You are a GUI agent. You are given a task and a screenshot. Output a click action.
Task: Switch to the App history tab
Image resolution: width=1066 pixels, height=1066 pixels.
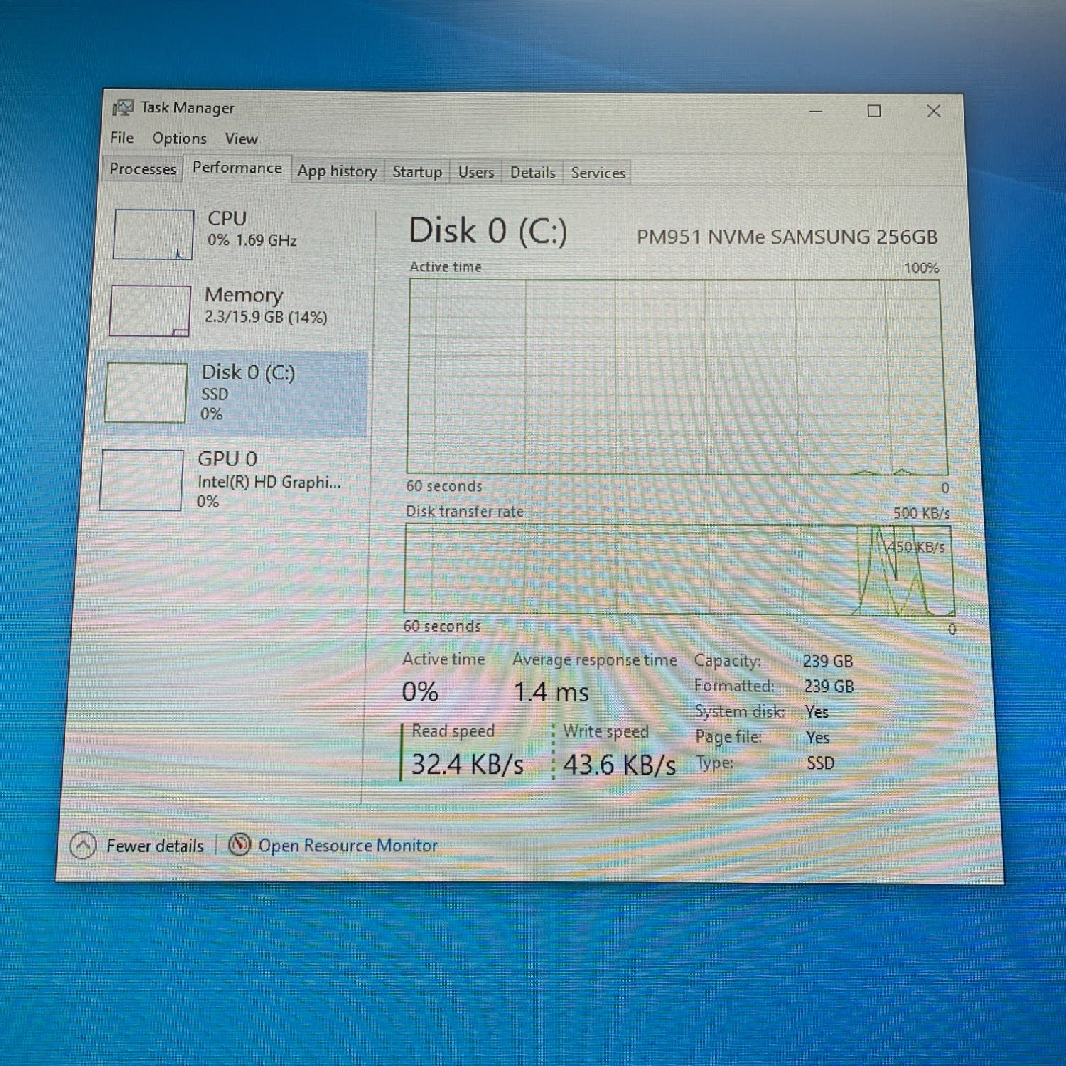[x=337, y=171]
